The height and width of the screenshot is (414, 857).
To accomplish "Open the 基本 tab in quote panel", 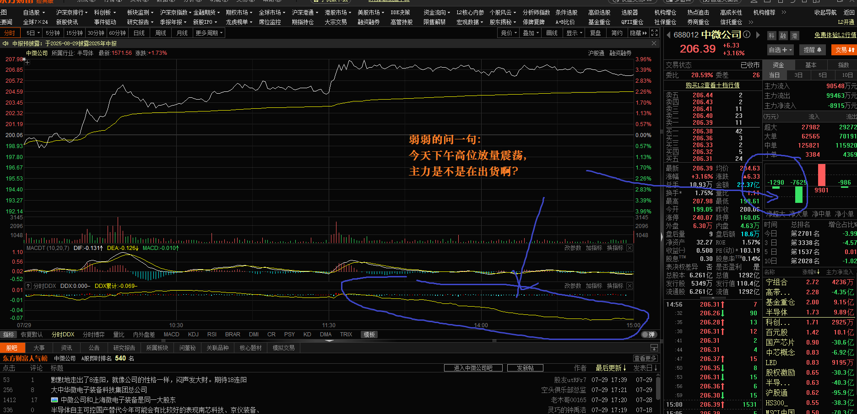I will (x=811, y=65).
